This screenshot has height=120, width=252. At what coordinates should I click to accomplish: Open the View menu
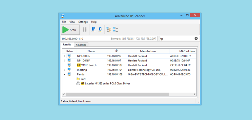point(72,22)
